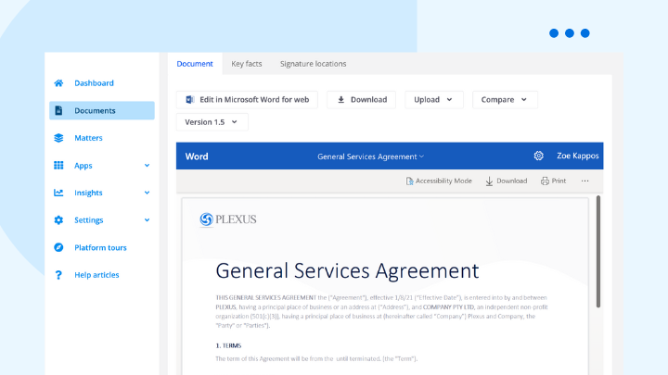This screenshot has height=375, width=668.
Task: Click the Settings gear icon in sidebar
Action: 58,220
